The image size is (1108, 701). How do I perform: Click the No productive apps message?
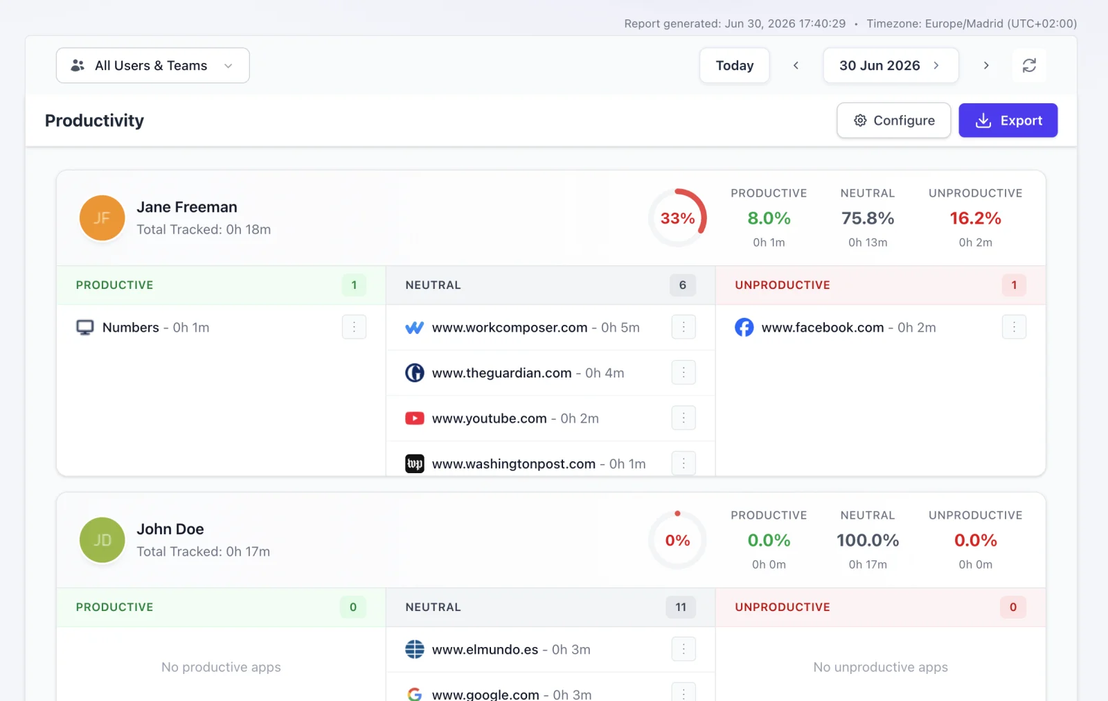click(x=221, y=667)
